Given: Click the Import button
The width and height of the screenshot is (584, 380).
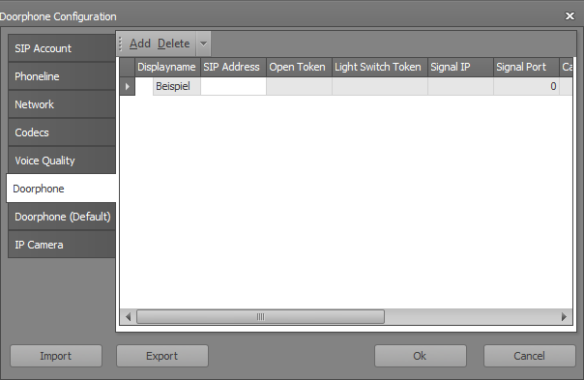Looking at the screenshot, I should click(56, 356).
